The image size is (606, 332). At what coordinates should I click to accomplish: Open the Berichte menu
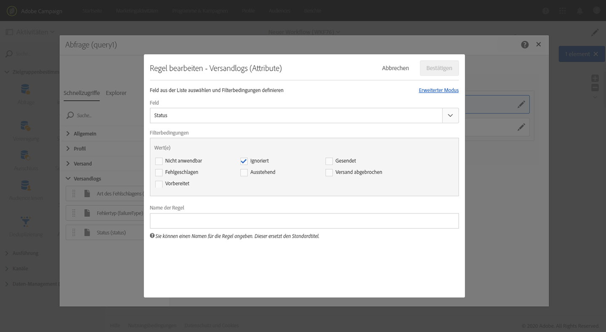(x=313, y=11)
